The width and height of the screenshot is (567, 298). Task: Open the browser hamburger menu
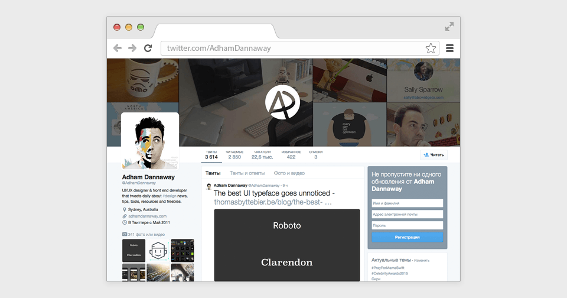tap(449, 48)
